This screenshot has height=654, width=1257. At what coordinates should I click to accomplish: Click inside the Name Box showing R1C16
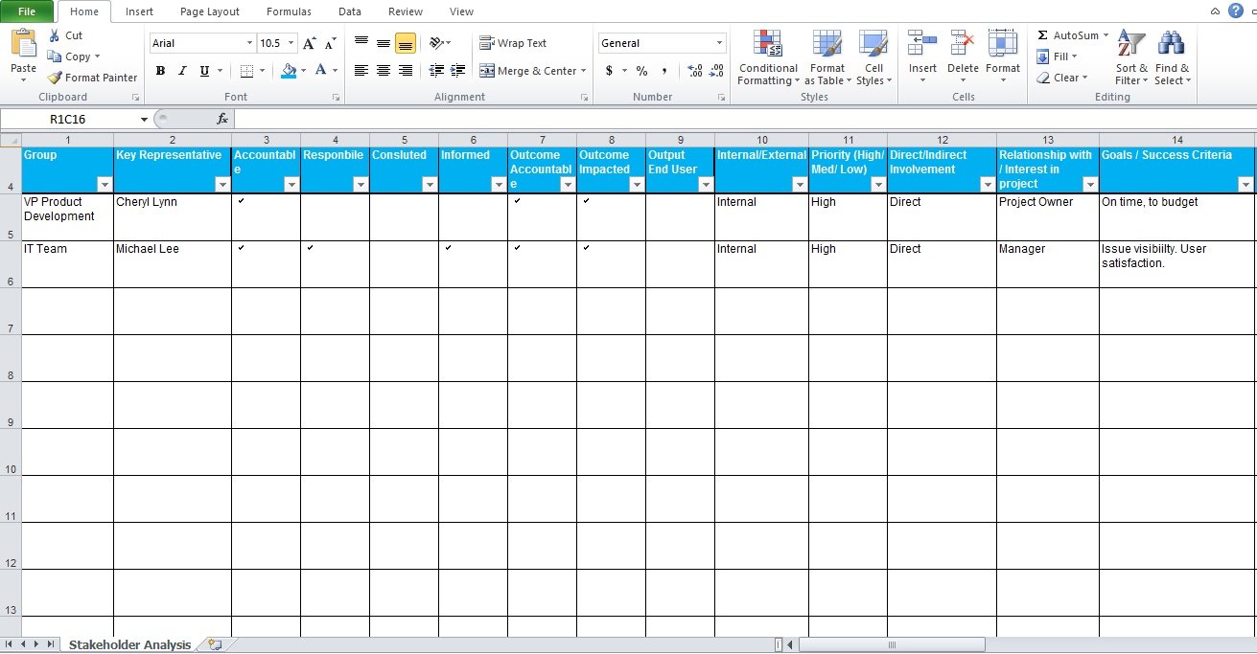[x=67, y=120]
